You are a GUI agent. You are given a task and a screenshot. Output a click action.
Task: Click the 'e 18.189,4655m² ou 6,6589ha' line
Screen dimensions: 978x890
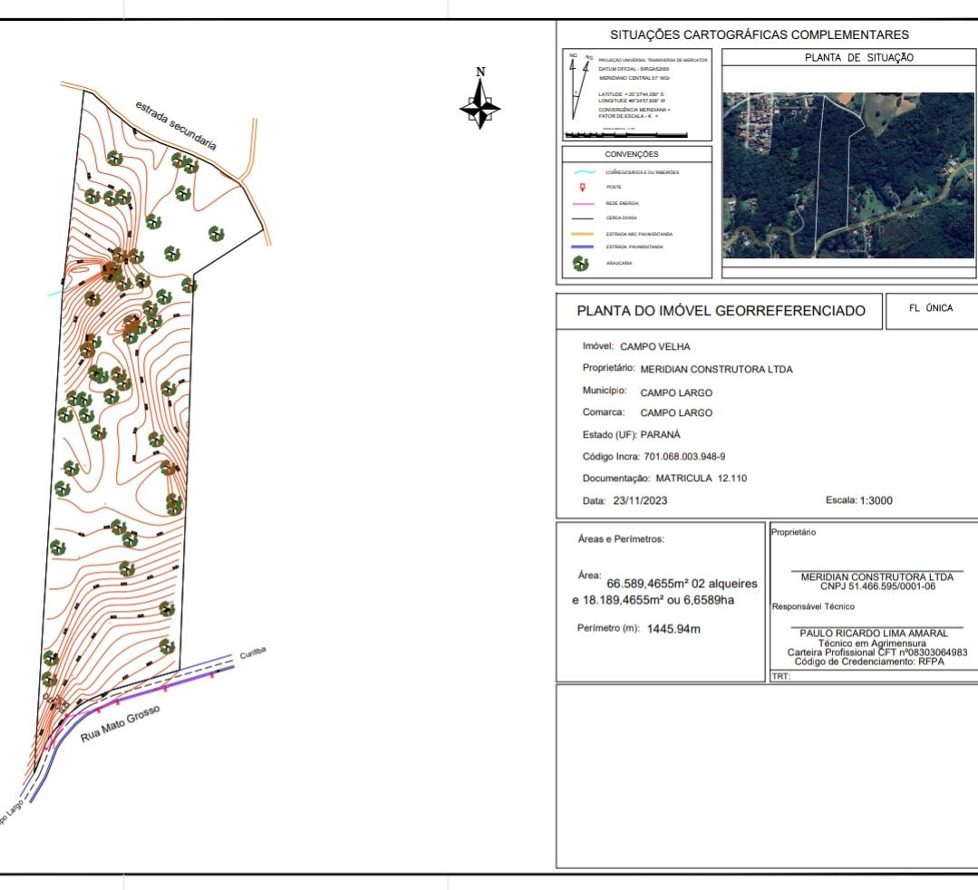(x=653, y=600)
